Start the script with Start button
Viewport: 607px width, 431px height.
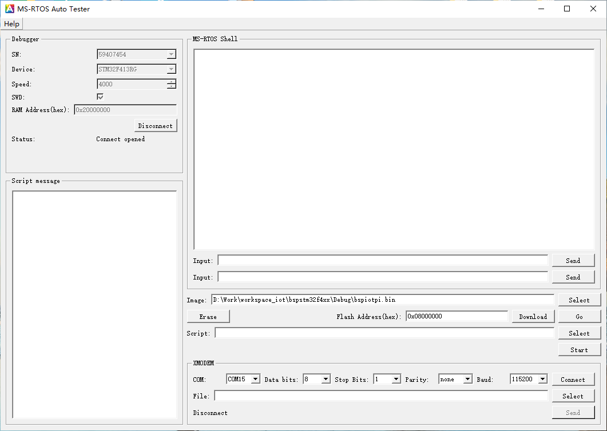click(579, 350)
